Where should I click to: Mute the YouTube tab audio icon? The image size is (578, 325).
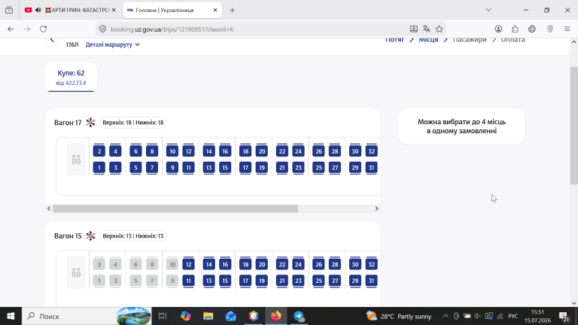(x=38, y=10)
